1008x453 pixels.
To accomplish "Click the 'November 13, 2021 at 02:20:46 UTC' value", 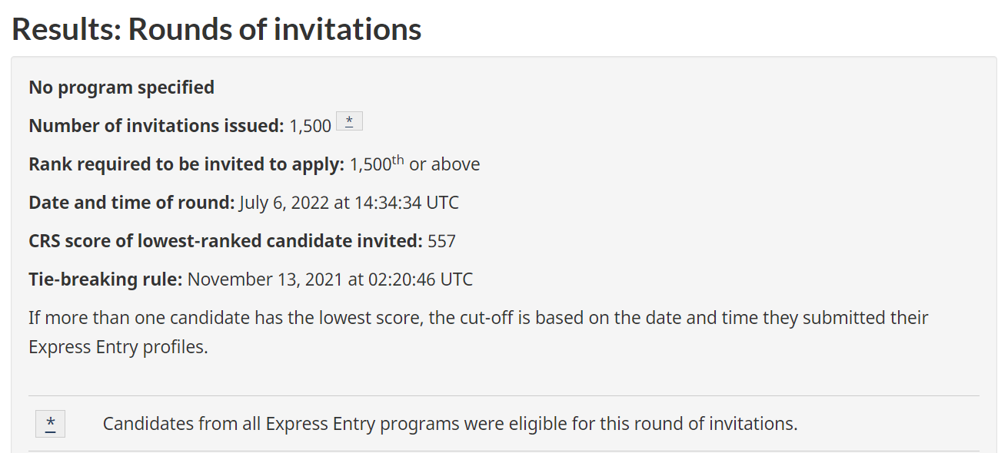I will pyautogui.click(x=331, y=279).
